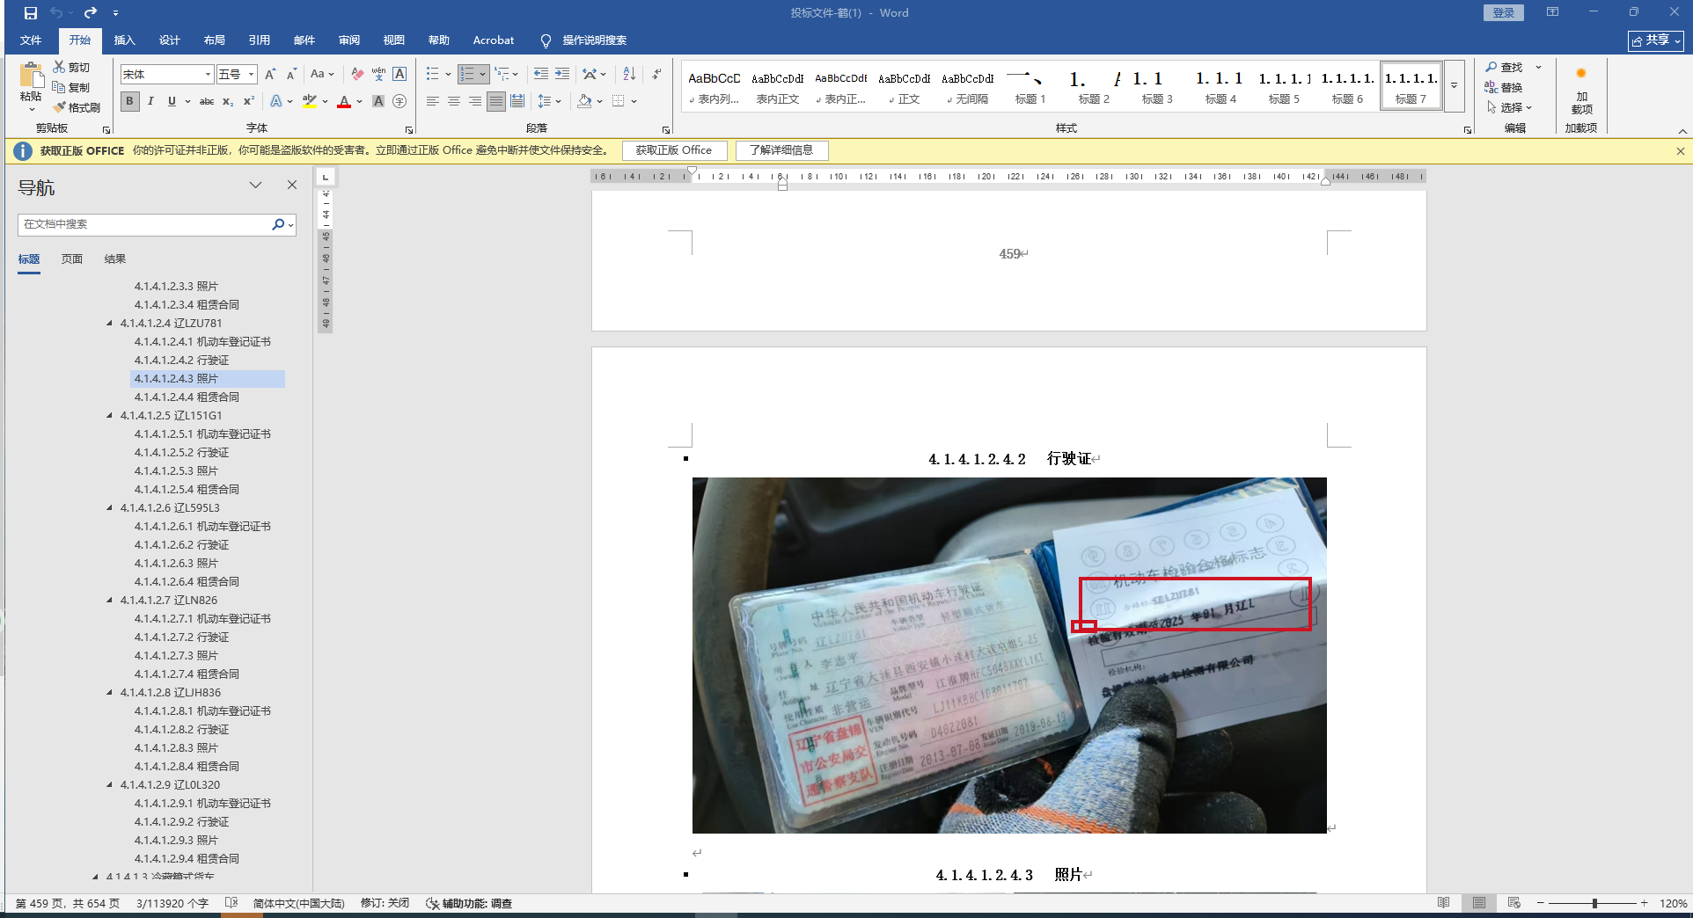Toggle subscript formatting
This screenshot has height=918, width=1693.
click(x=228, y=101)
